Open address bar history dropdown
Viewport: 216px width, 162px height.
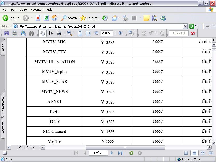(185, 26)
